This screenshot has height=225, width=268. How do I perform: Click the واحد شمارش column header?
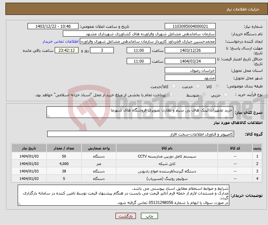click(99, 148)
